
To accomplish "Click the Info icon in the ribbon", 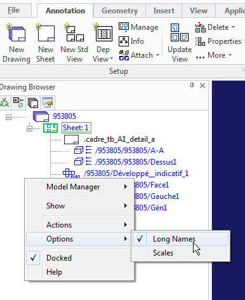I will coord(124,41).
